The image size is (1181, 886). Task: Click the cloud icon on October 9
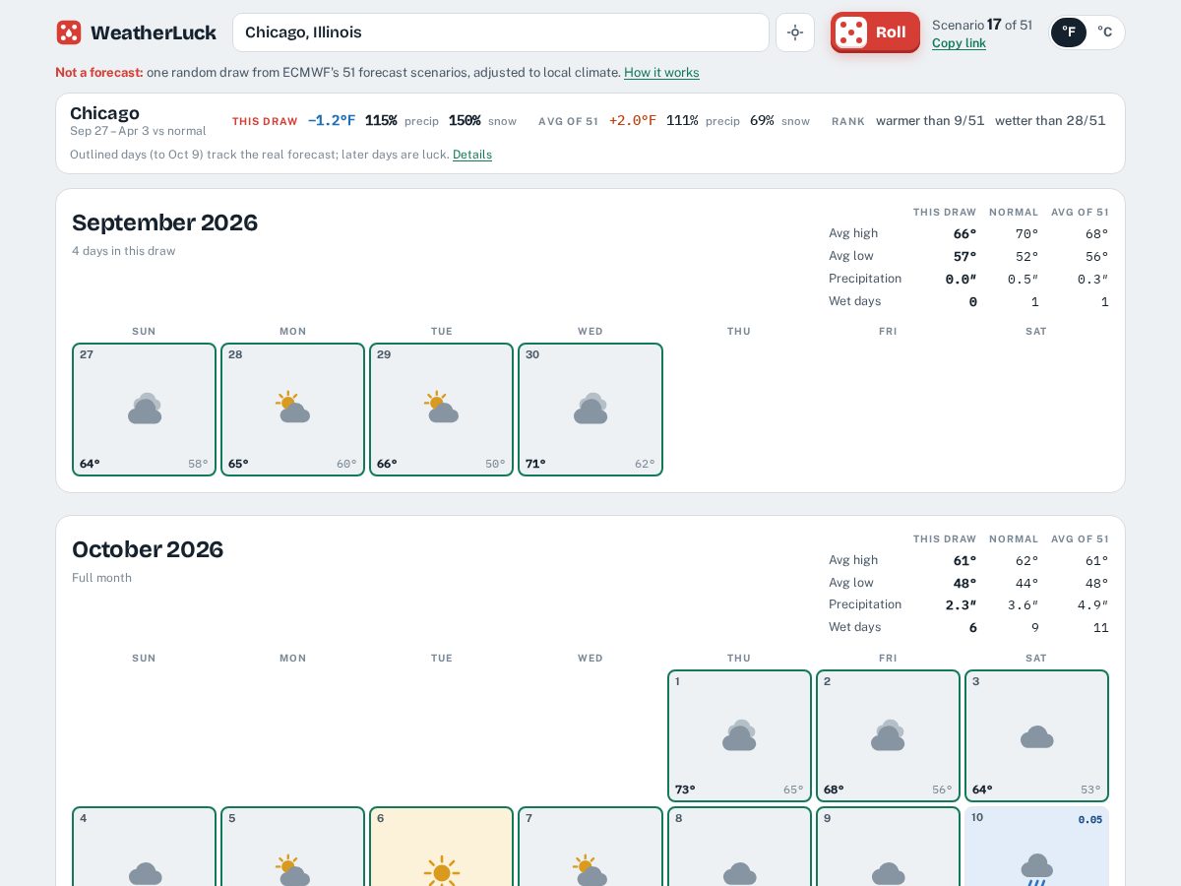[x=888, y=873]
